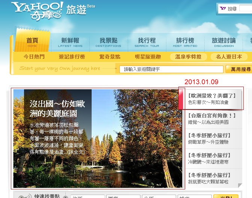Image resolution: width=252 pixels, height=198 pixels.
Task: Select 【冬季紓壓小旅行】冷颼颼～來這裡避寒 item
Action: (x=214, y=159)
